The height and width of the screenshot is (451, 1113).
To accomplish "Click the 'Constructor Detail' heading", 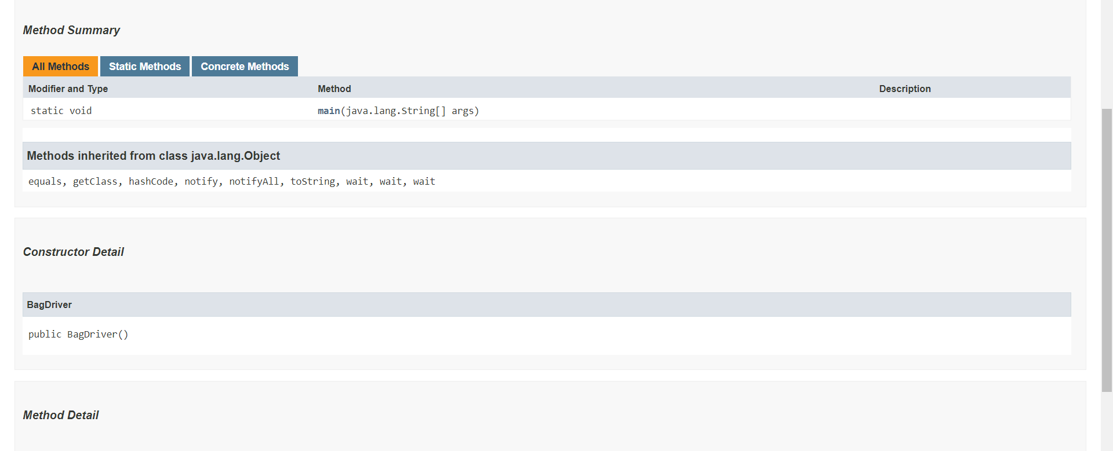I will tap(73, 252).
